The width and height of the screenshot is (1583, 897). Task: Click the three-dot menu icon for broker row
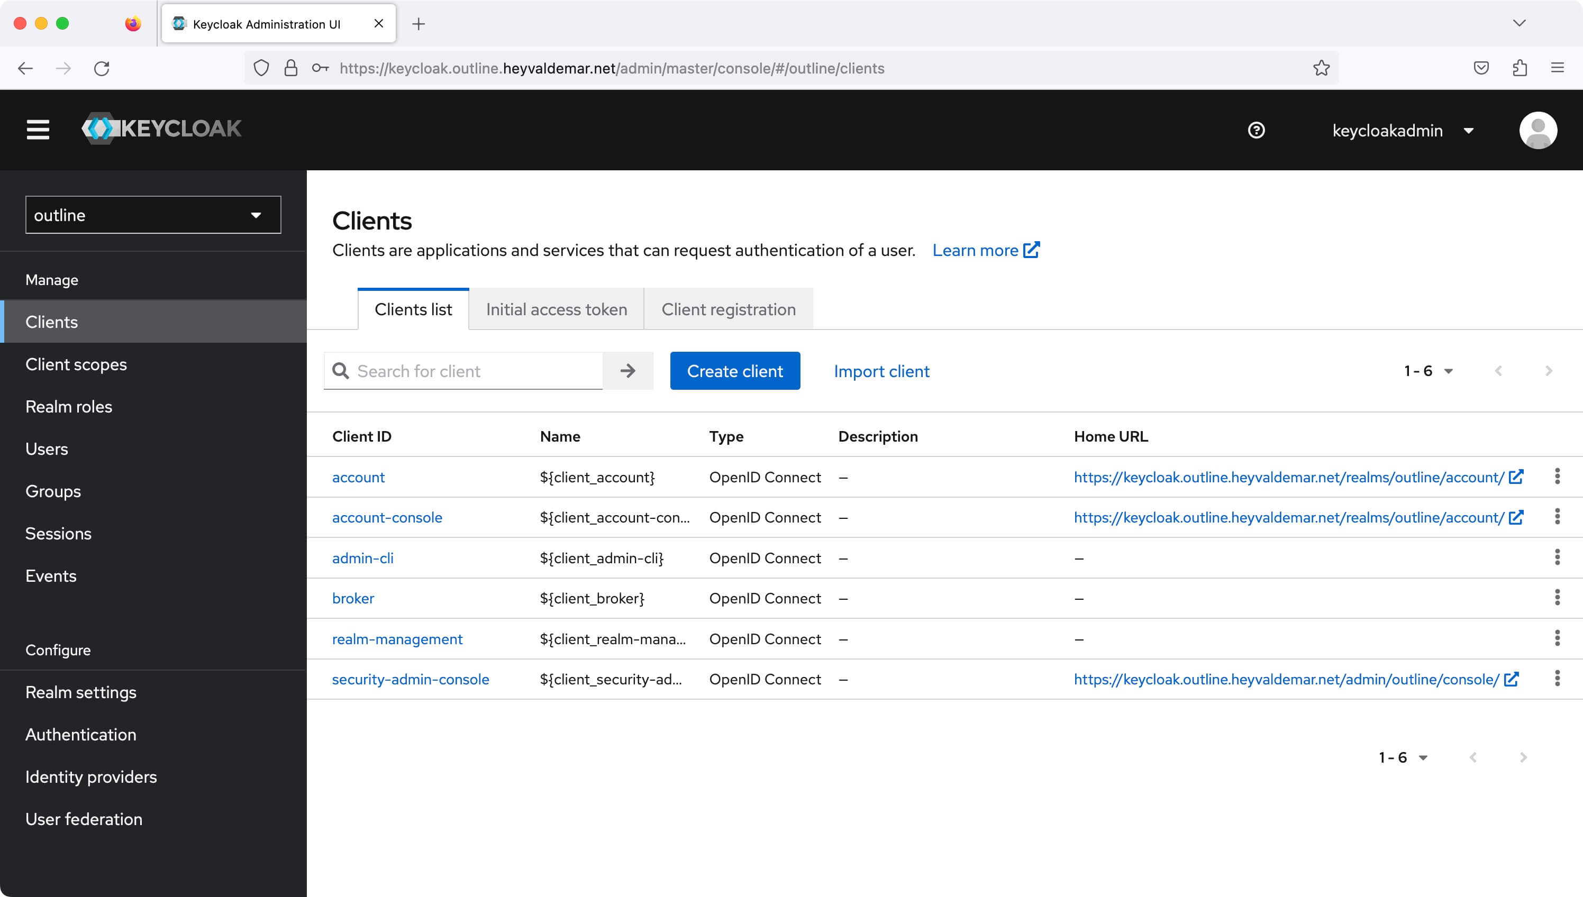1558,597
